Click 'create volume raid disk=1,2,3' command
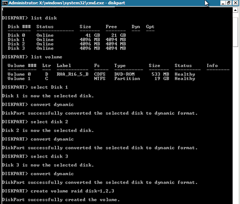Image resolution: width=240 pixels, height=204 pixels. 72,191
